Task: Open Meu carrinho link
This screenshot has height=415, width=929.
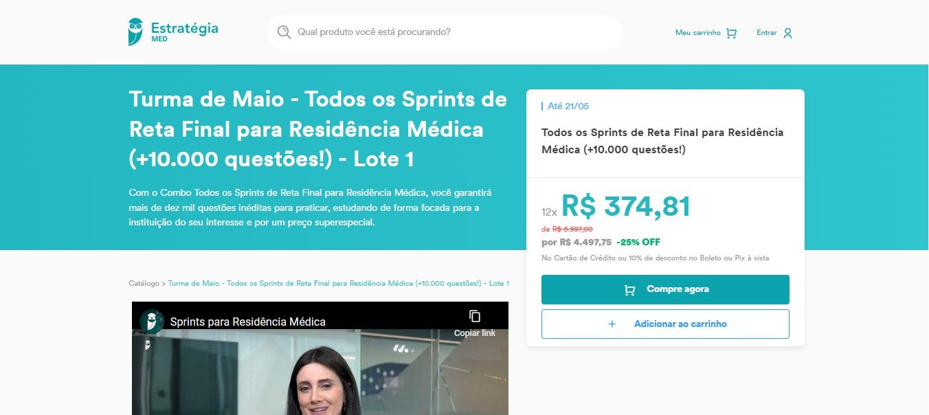Action: click(698, 33)
